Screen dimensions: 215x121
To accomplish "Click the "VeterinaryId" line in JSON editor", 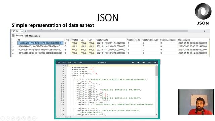I will pyautogui.click(x=93, y=100).
